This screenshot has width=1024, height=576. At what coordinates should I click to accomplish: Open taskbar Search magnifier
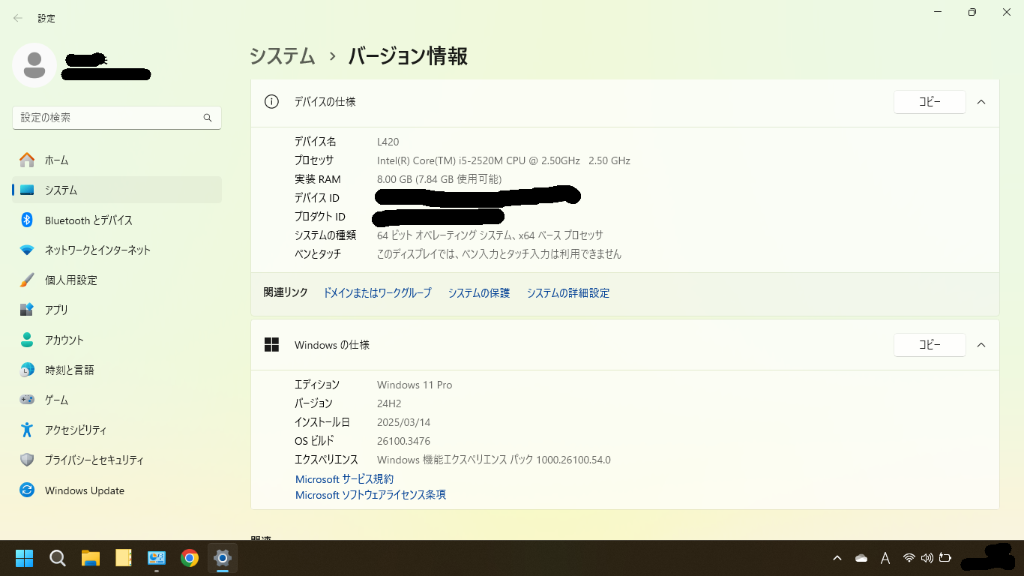pyautogui.click(x=58, y=558)
